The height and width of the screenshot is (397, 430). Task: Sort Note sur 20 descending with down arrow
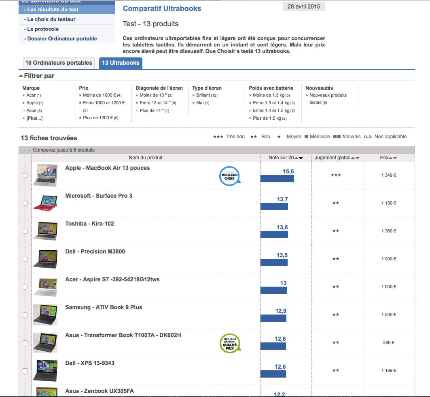click(301, 158)
